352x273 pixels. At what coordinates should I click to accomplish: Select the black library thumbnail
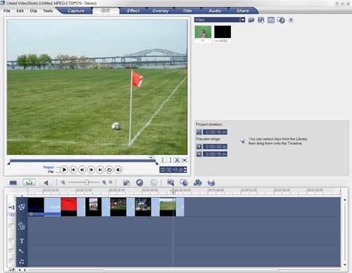222,32
